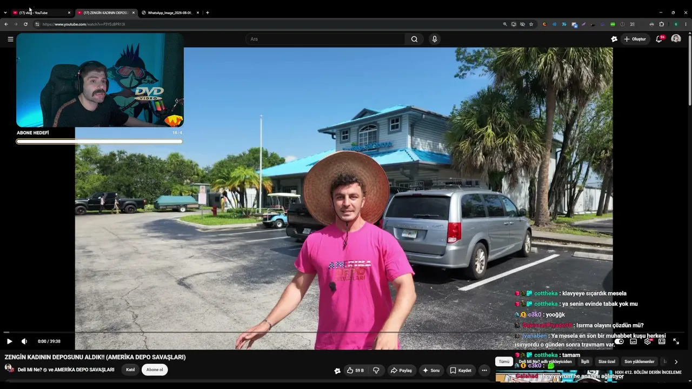Click the video title ZENGİN KADININ DEPOSUNU ALDIK
692x389 pixels.
click(x=95, y=357)
